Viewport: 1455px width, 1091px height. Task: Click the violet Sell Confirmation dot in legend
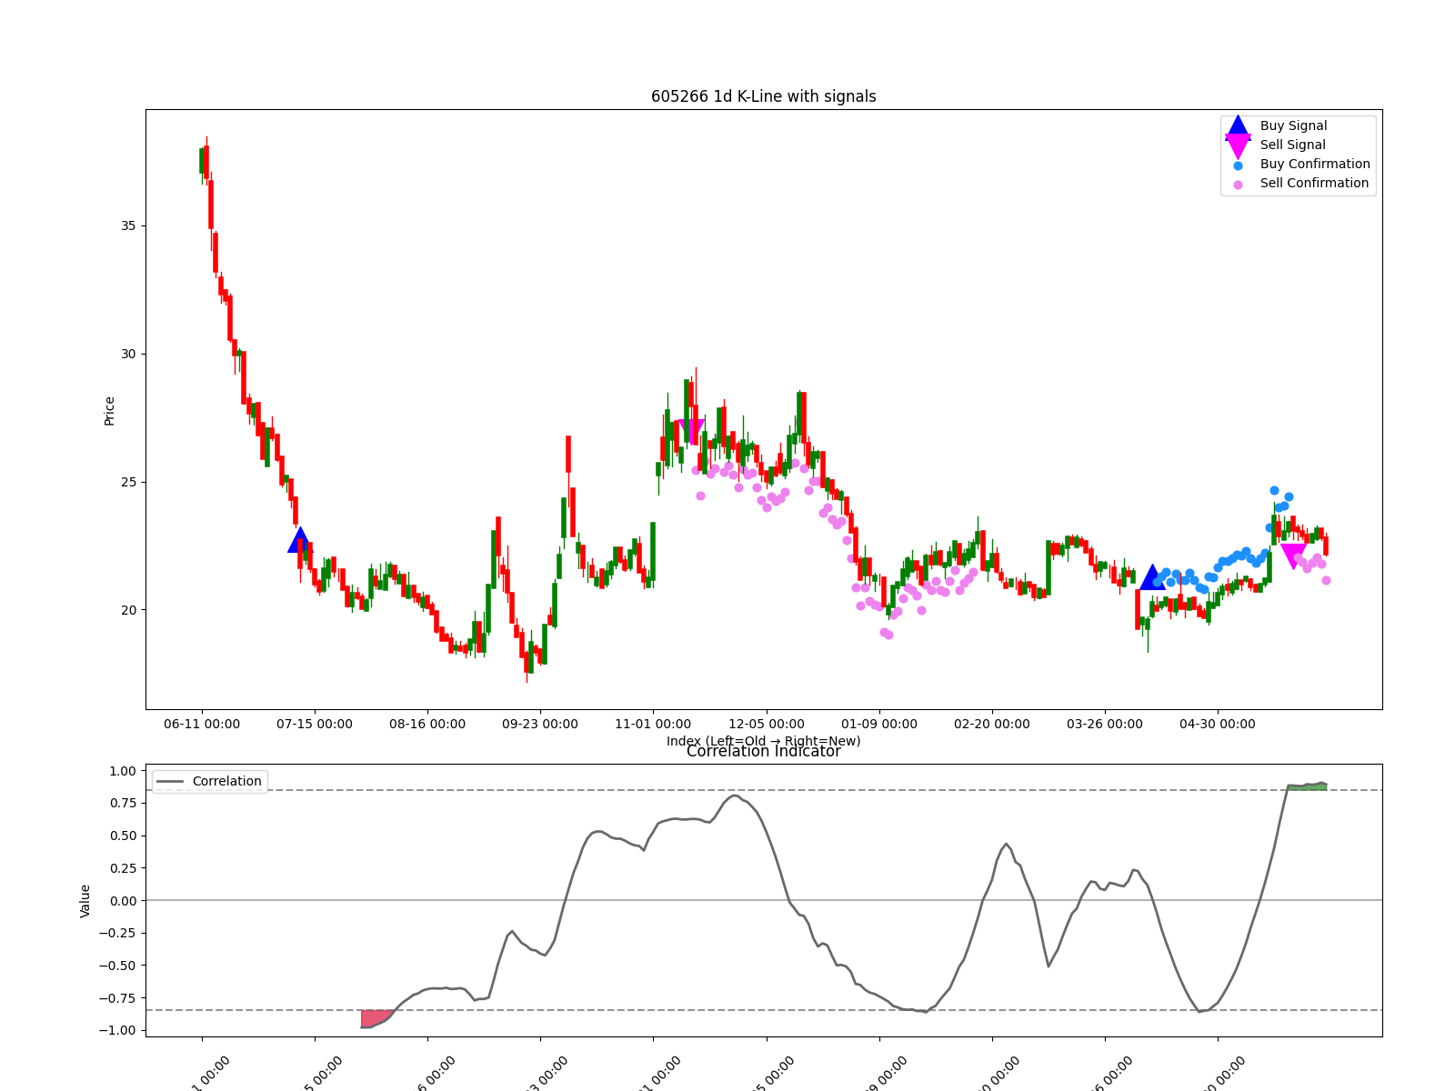point(1238,185)
